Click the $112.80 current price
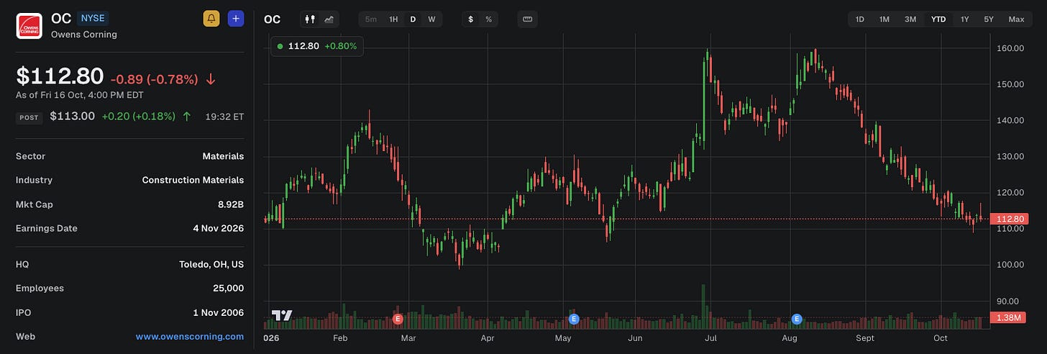The width and height of the screenshot is (1047, 354). 60,76
